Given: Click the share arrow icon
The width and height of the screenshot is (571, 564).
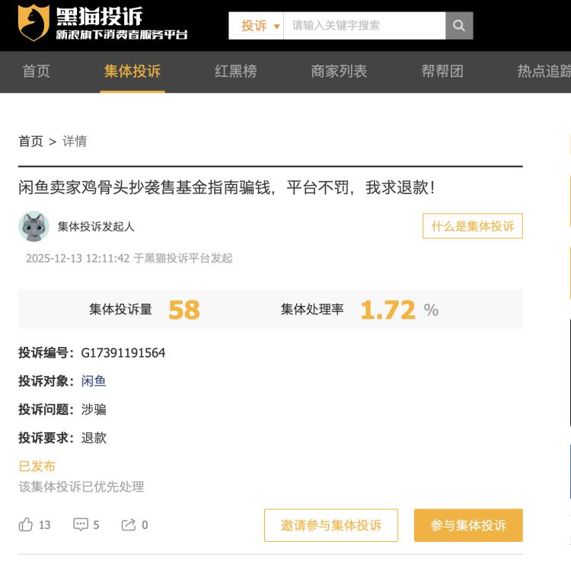Looking at the screenshot, I should [128, 524].
